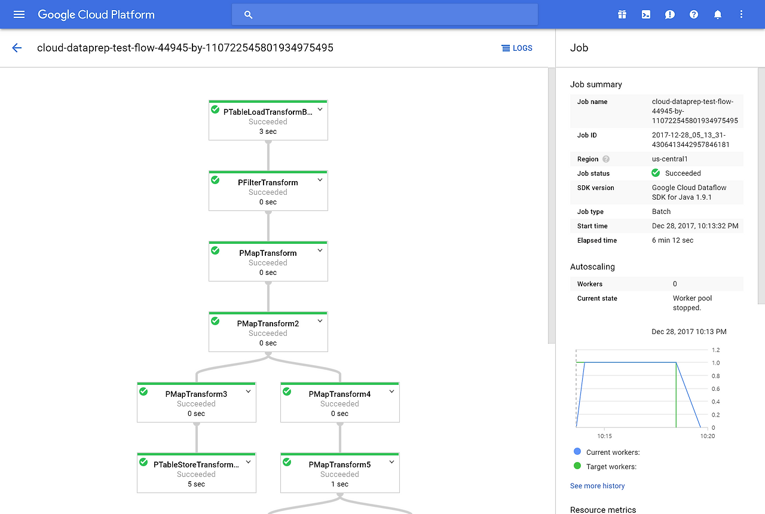The width and height of the screenshot is (765, 514).
Task: Go back using the back arrow
Action: point(16,48)
